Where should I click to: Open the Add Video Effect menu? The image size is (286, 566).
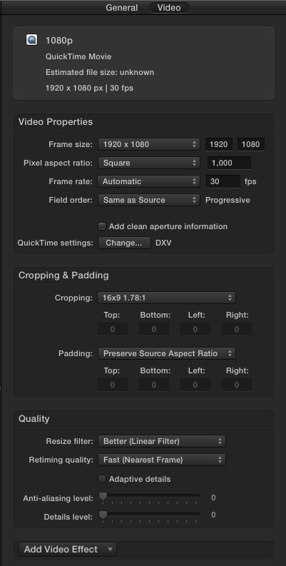[x=68, y=550]
